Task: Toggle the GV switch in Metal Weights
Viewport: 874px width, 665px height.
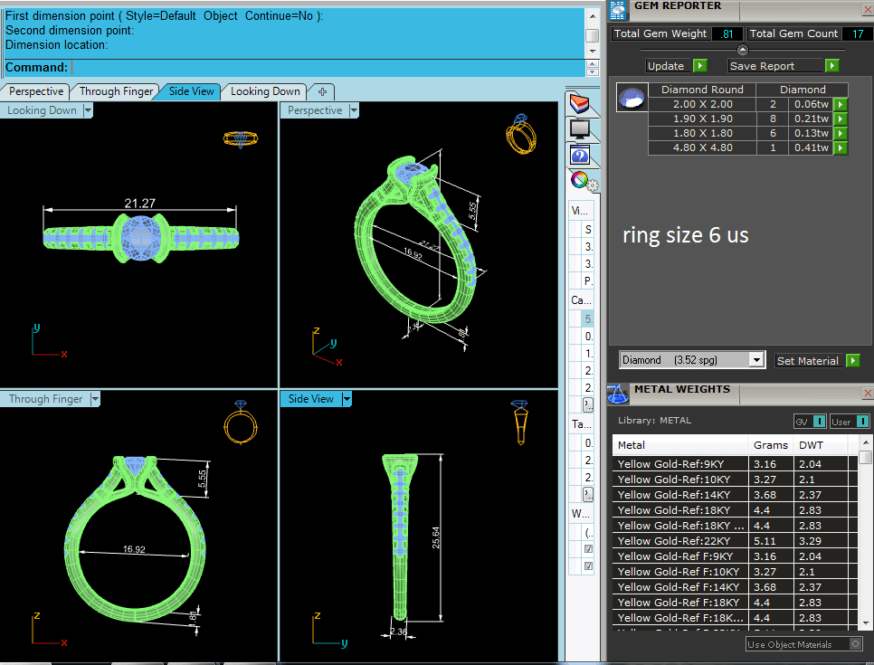Action: [x=810, y=421]
